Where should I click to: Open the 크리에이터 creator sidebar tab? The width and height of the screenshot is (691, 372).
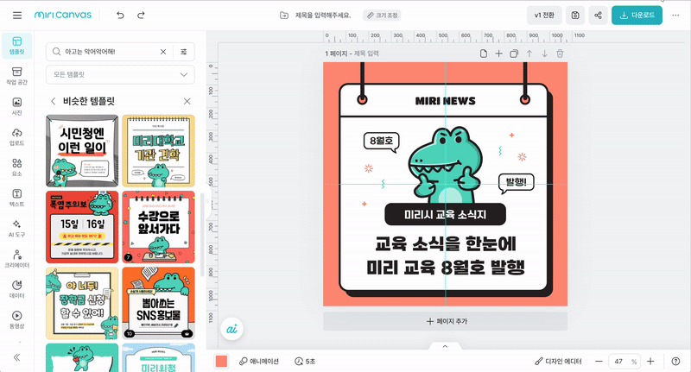pos(16,259)
